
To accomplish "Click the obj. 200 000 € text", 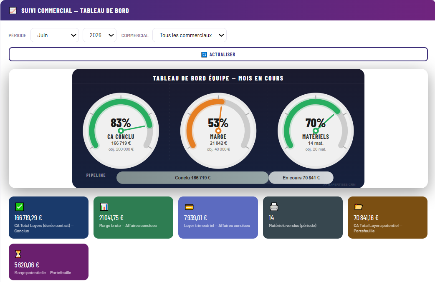I will pyautogui.click(x=121, y=149).
